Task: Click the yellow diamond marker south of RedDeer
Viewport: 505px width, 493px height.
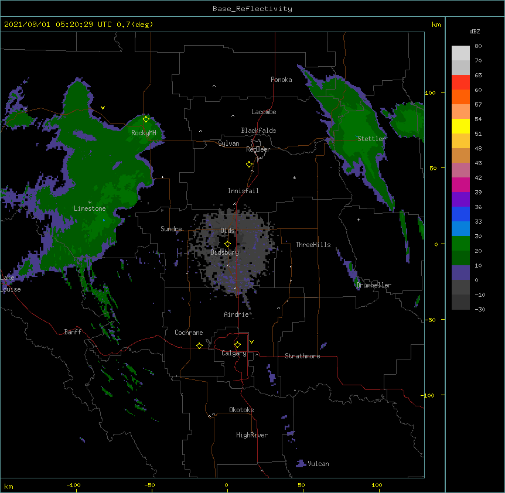Action: tap(250, 165)
